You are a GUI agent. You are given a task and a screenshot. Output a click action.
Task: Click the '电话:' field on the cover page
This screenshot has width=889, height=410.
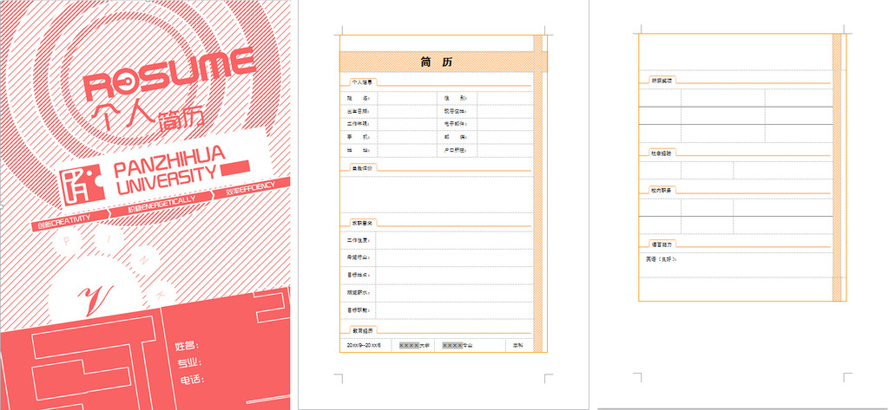click(192, 380)
